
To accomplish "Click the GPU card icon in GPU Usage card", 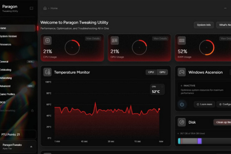I will [x=114, y=40].
